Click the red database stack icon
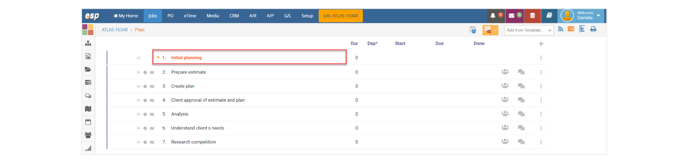 532,16
